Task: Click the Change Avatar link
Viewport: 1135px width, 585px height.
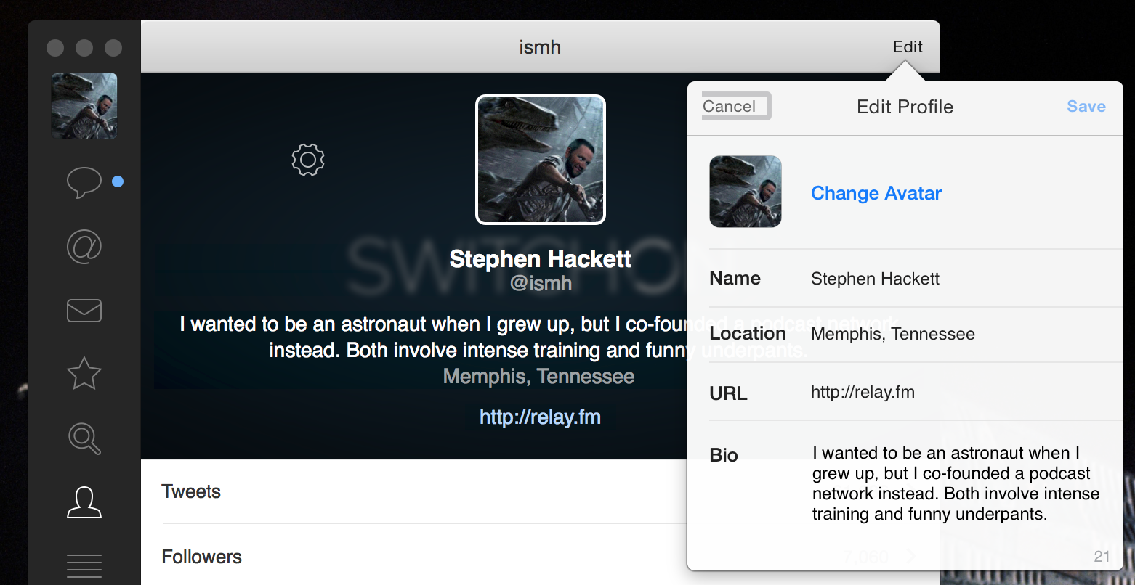Action: tap(876, 193)
